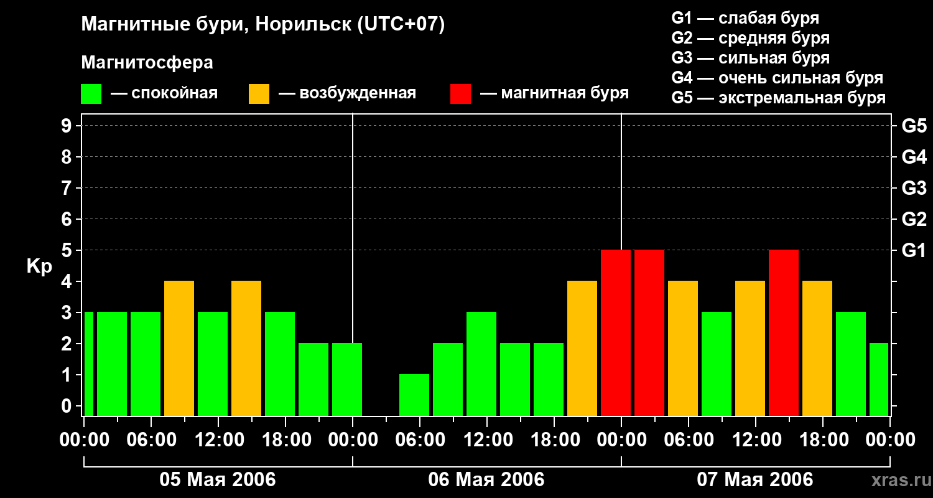Click the '05 Мая 2006' date label
The image size is (933, 498).
[218, 479]
